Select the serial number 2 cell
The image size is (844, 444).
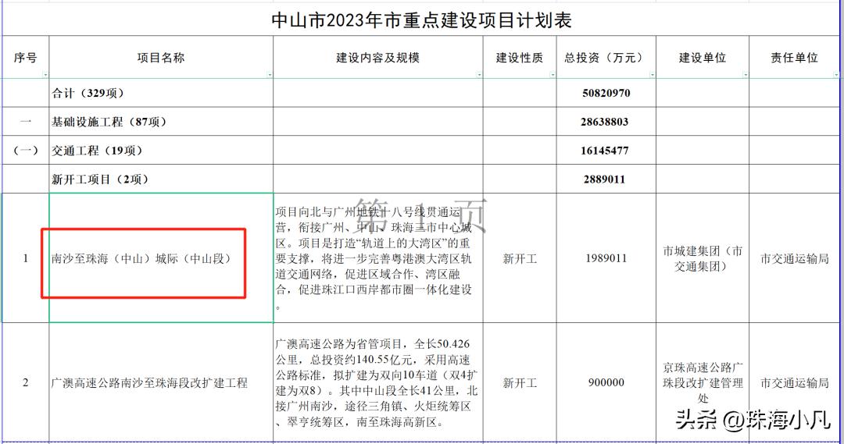coord(25,382)
